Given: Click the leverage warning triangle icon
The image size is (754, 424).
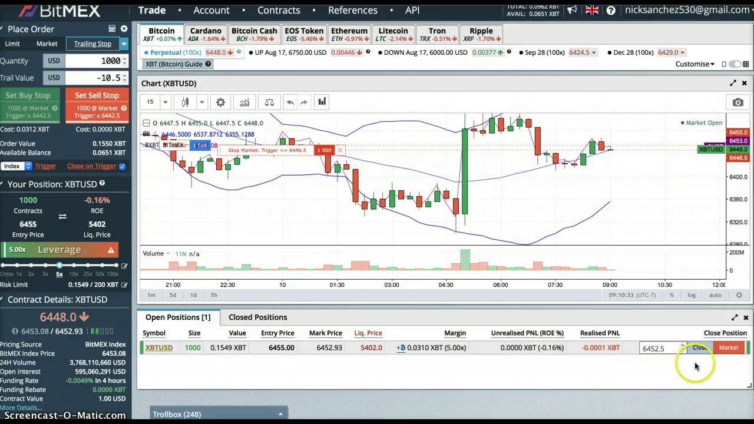Looking at the screenshot, I should (111, 250).
